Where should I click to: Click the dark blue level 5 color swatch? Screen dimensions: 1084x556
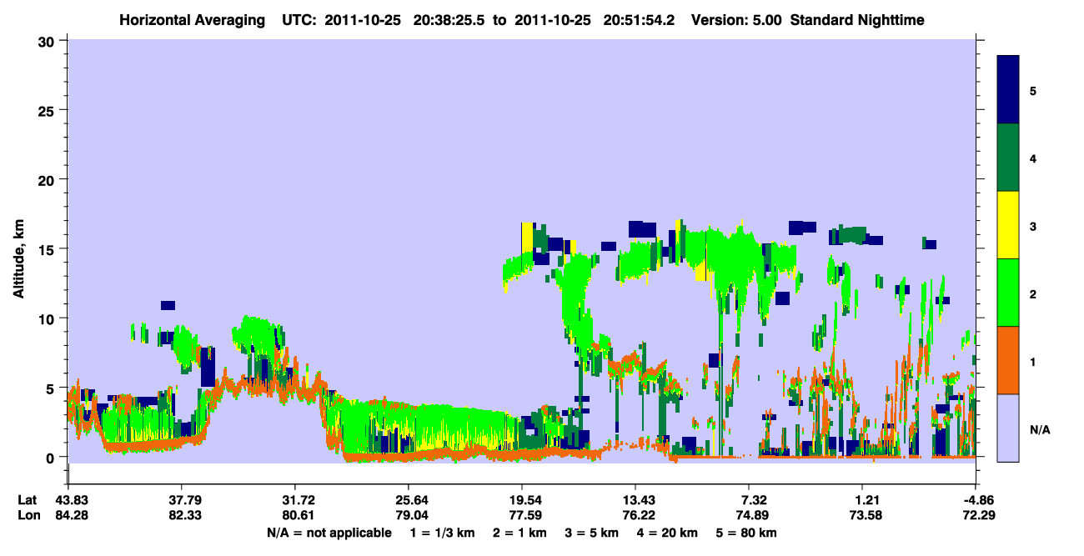pyautogui.click(x=1008, y=90)
